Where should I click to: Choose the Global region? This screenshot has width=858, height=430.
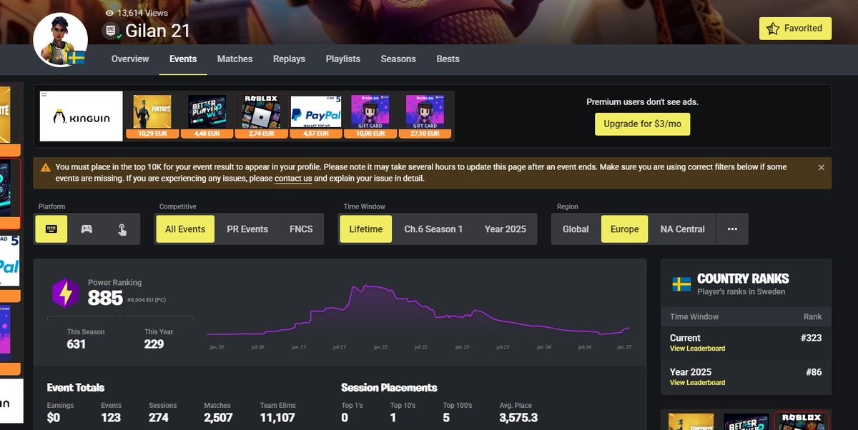coord(576,229)
